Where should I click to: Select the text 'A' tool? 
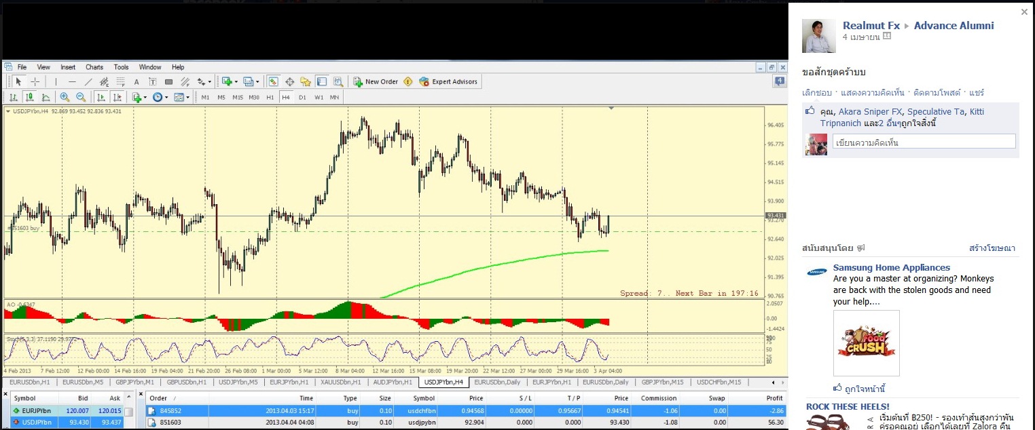point(136,81)
